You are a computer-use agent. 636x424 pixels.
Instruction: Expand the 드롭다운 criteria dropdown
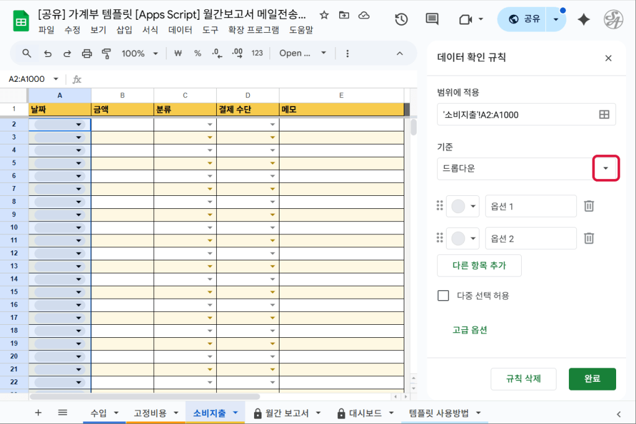pyautogui.click(x=606, y=169)
